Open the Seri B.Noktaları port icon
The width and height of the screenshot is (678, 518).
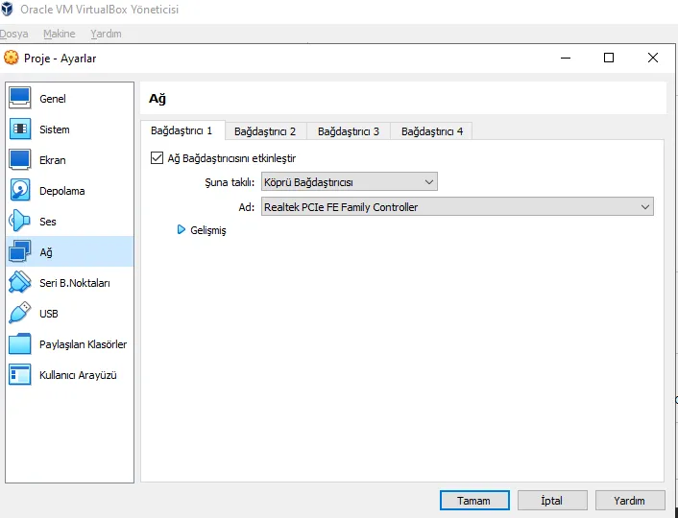[x=19, y=282]
